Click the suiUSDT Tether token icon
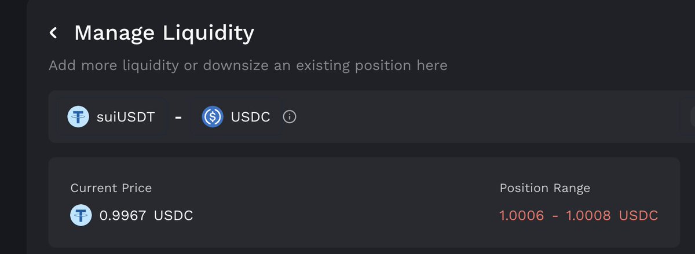 pos(78,117)
